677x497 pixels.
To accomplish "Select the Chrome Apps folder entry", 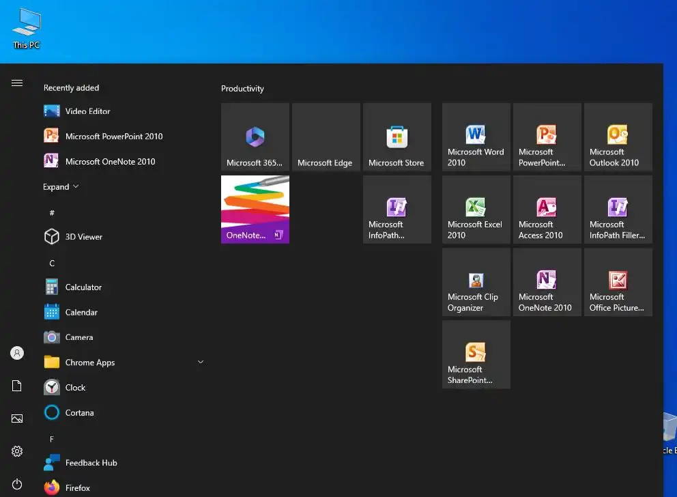I will click(x=125, y=363).
